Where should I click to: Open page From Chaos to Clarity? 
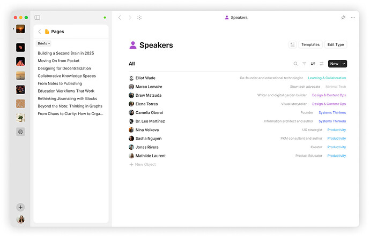(x=70, y=113)
